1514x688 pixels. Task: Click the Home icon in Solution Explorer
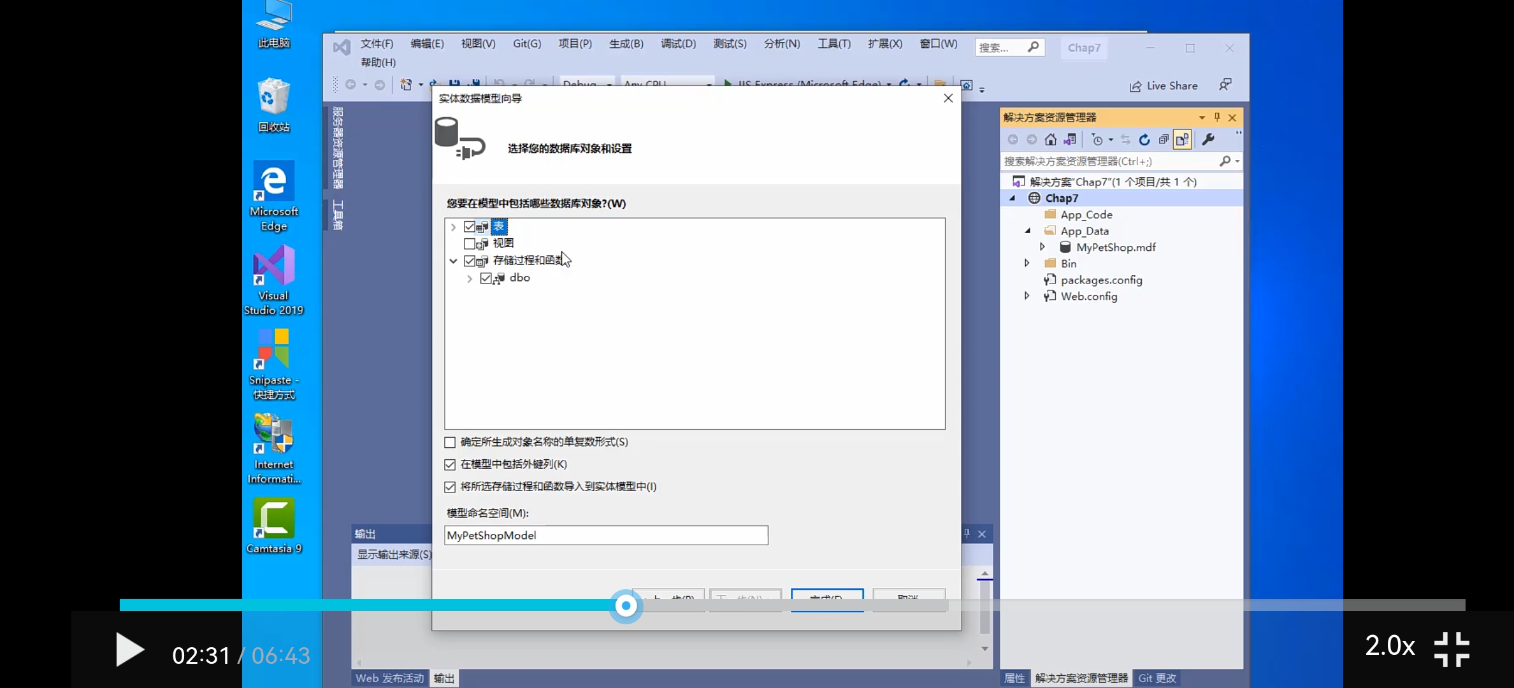(1051, 140)
